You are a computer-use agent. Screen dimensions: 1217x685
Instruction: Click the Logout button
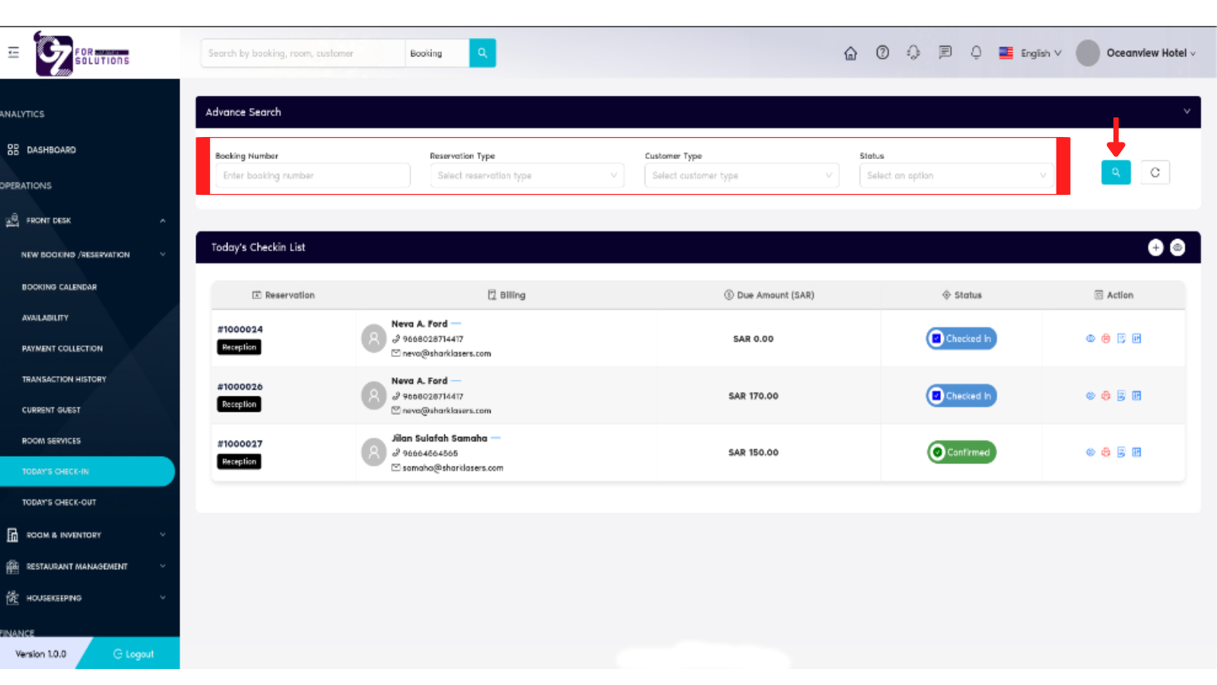tap(134, 654)
